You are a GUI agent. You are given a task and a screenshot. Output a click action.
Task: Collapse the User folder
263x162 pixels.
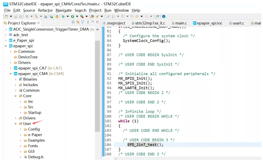coord(16,124)
